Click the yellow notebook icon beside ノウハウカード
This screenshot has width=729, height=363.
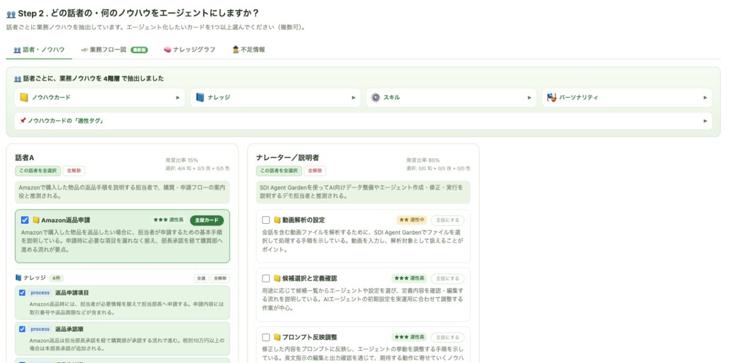click(24, 98)
